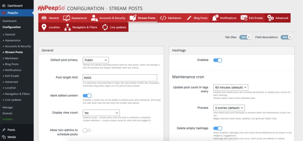Click the Markdown code brackets icon
Image resolution: width=303 pixels, height=141 pixels.
tap(163, 18)
